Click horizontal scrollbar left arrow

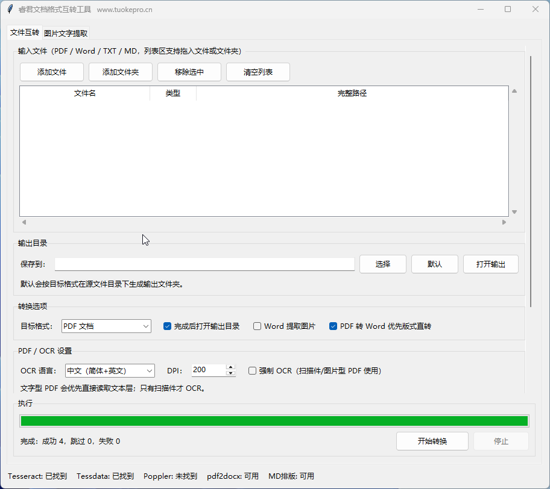pos(24,222)
